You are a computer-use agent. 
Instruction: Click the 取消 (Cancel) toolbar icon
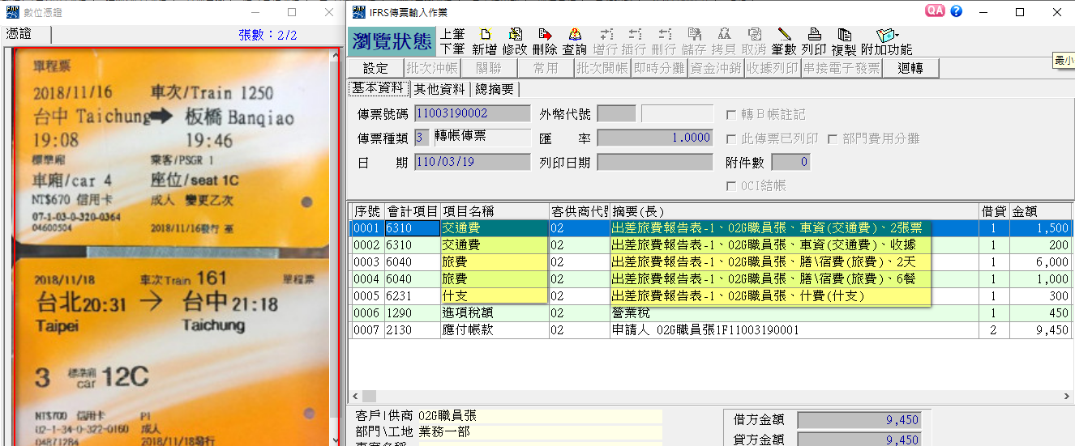click(x=754, y=41)
